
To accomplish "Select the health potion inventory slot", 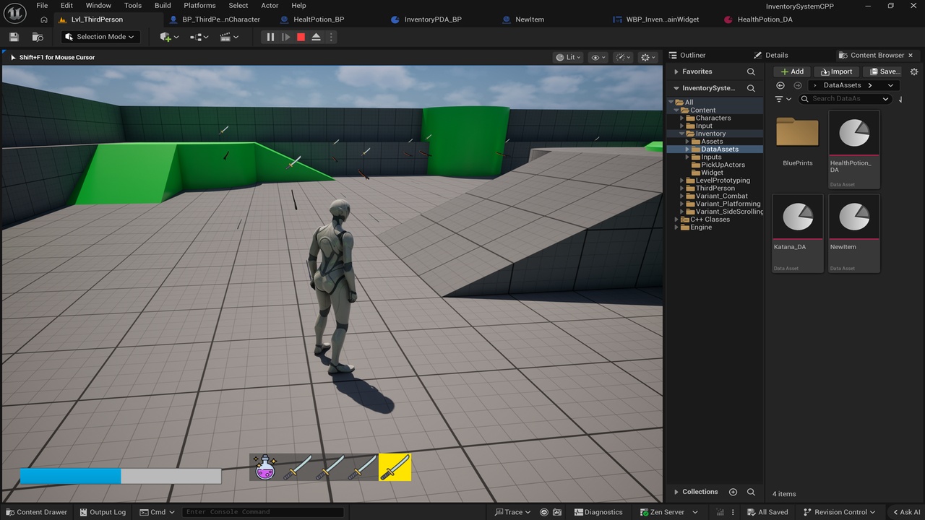I will coord(265,467).
